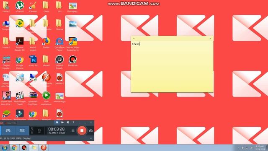Screen dimensions: 268x151
Task: Select the chars folder on desktop
Action: [x=46, y=7]
